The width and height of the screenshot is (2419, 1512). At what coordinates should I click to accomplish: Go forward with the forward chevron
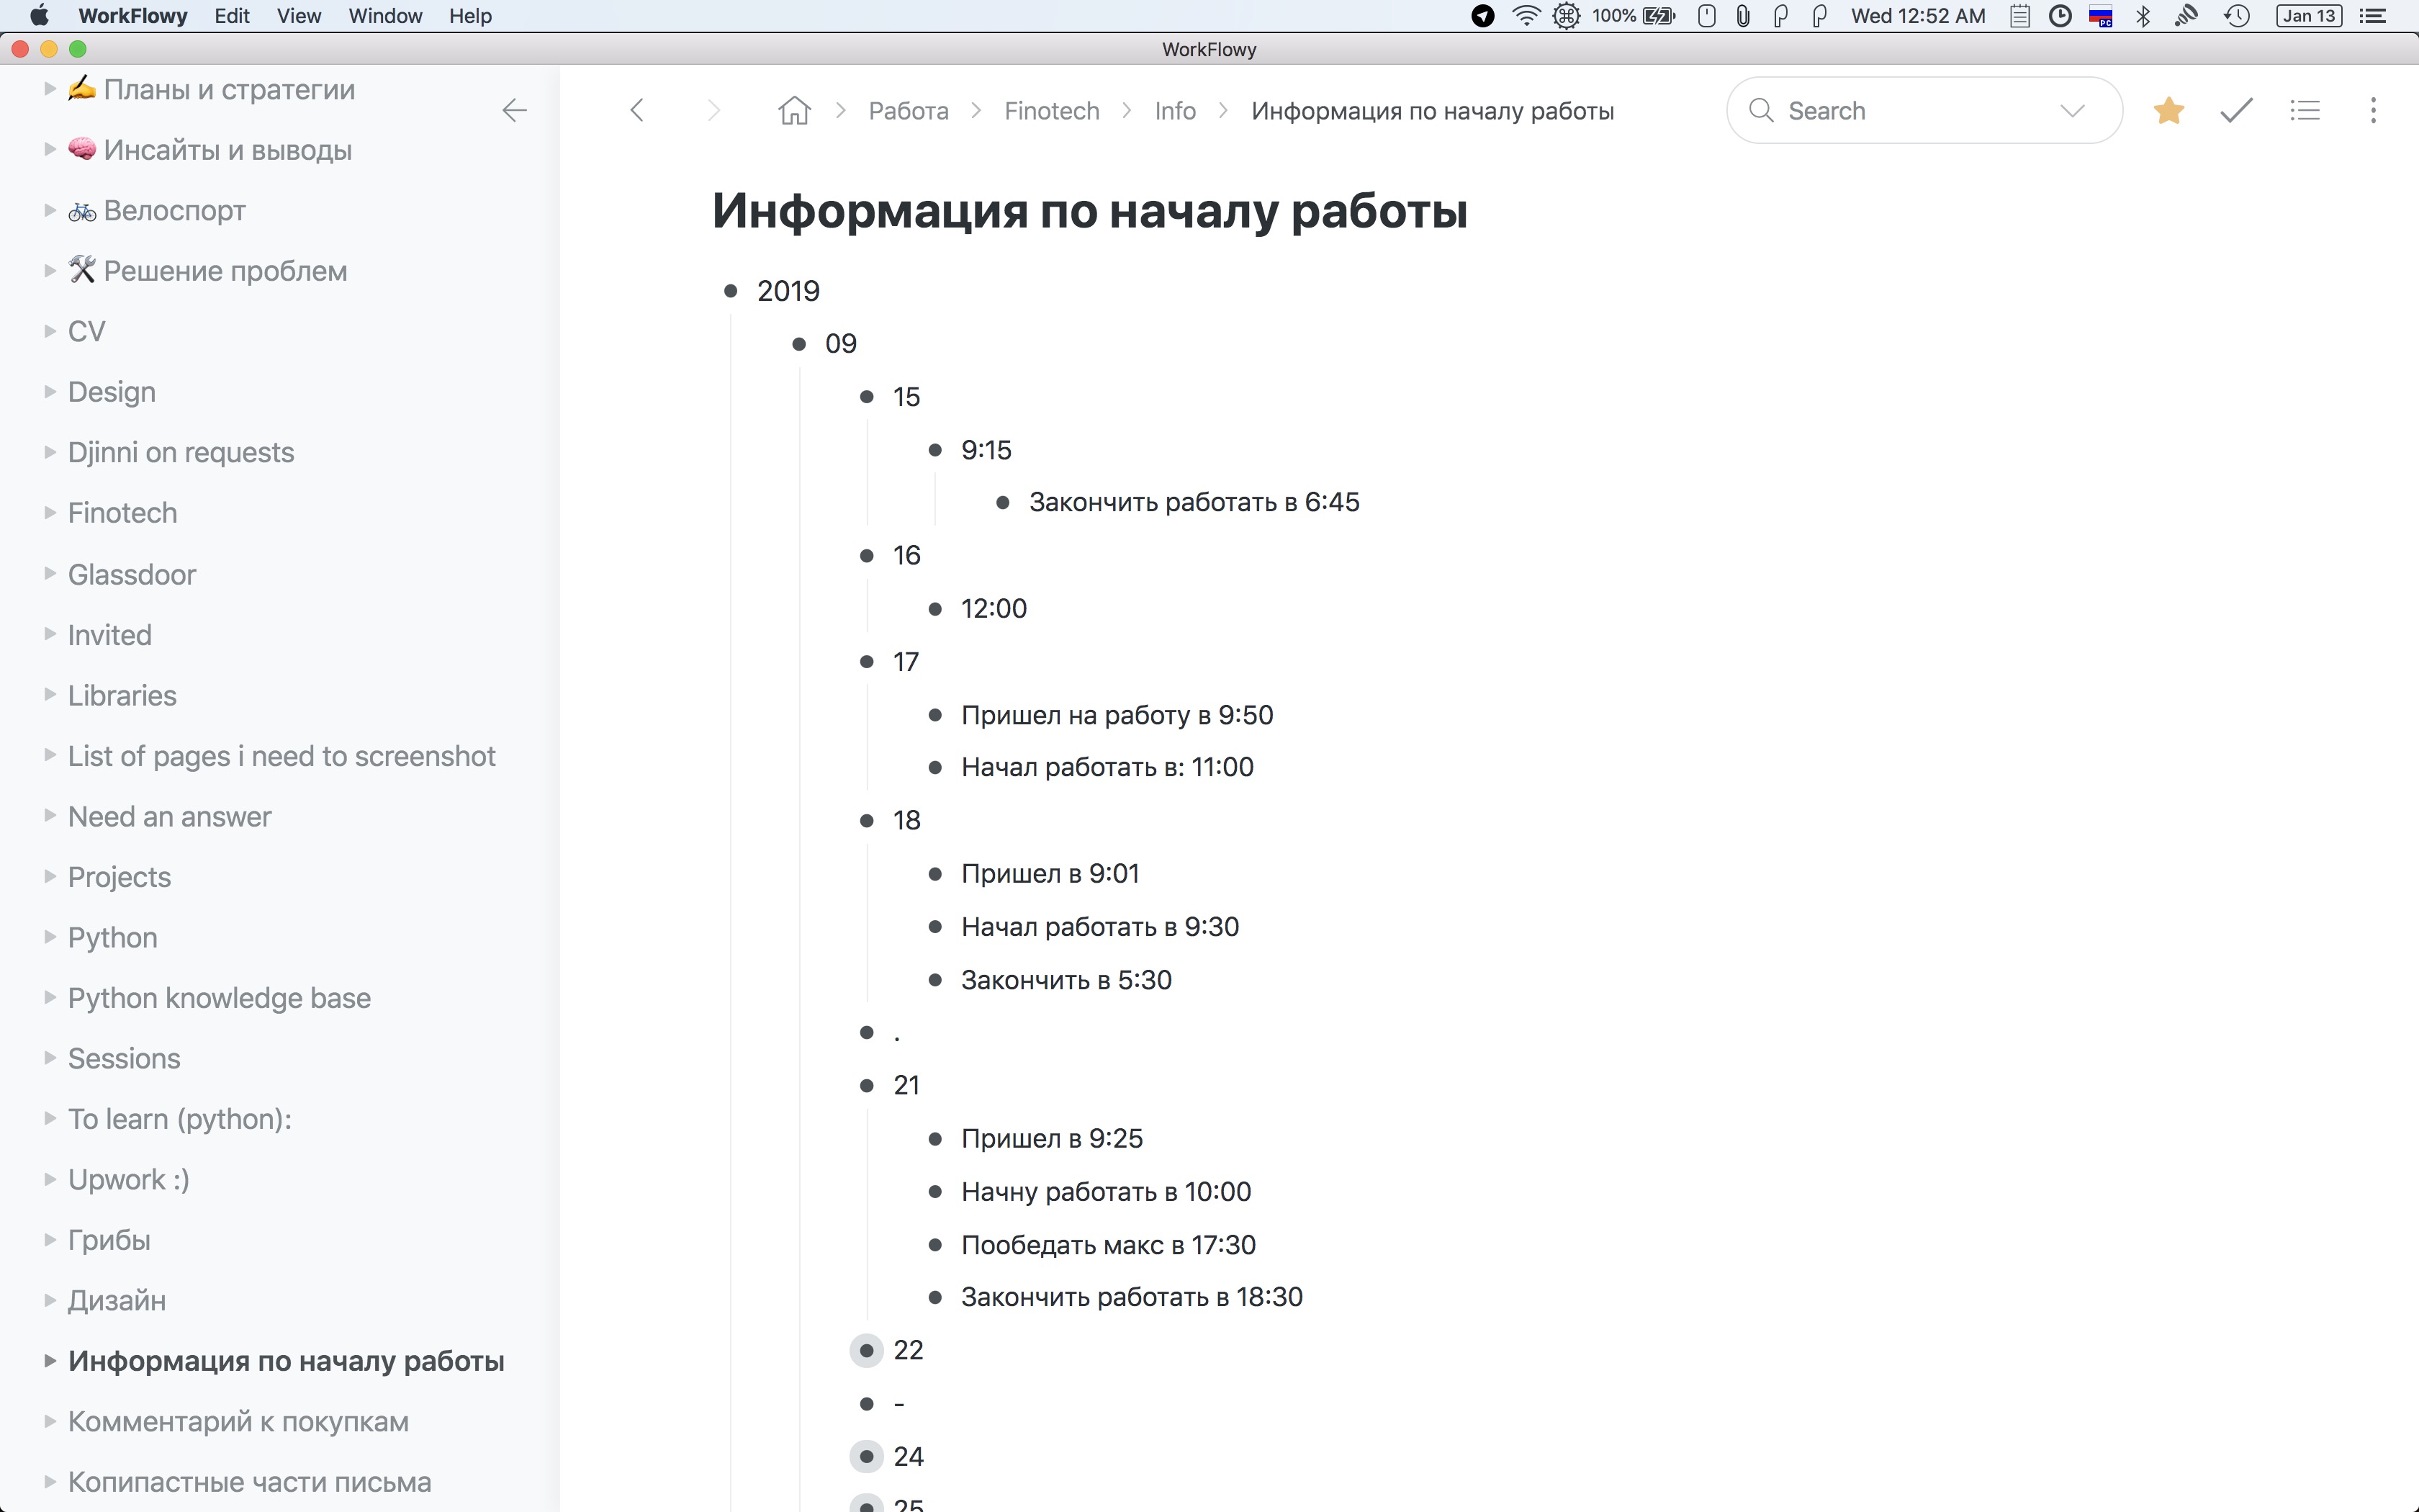(713, 110)
